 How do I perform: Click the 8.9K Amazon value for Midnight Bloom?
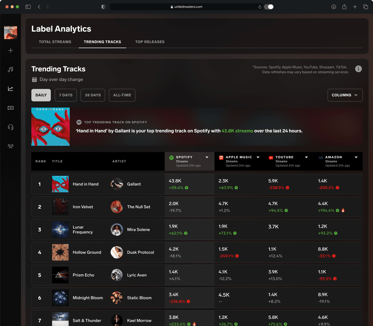click(x=323, y=295)
